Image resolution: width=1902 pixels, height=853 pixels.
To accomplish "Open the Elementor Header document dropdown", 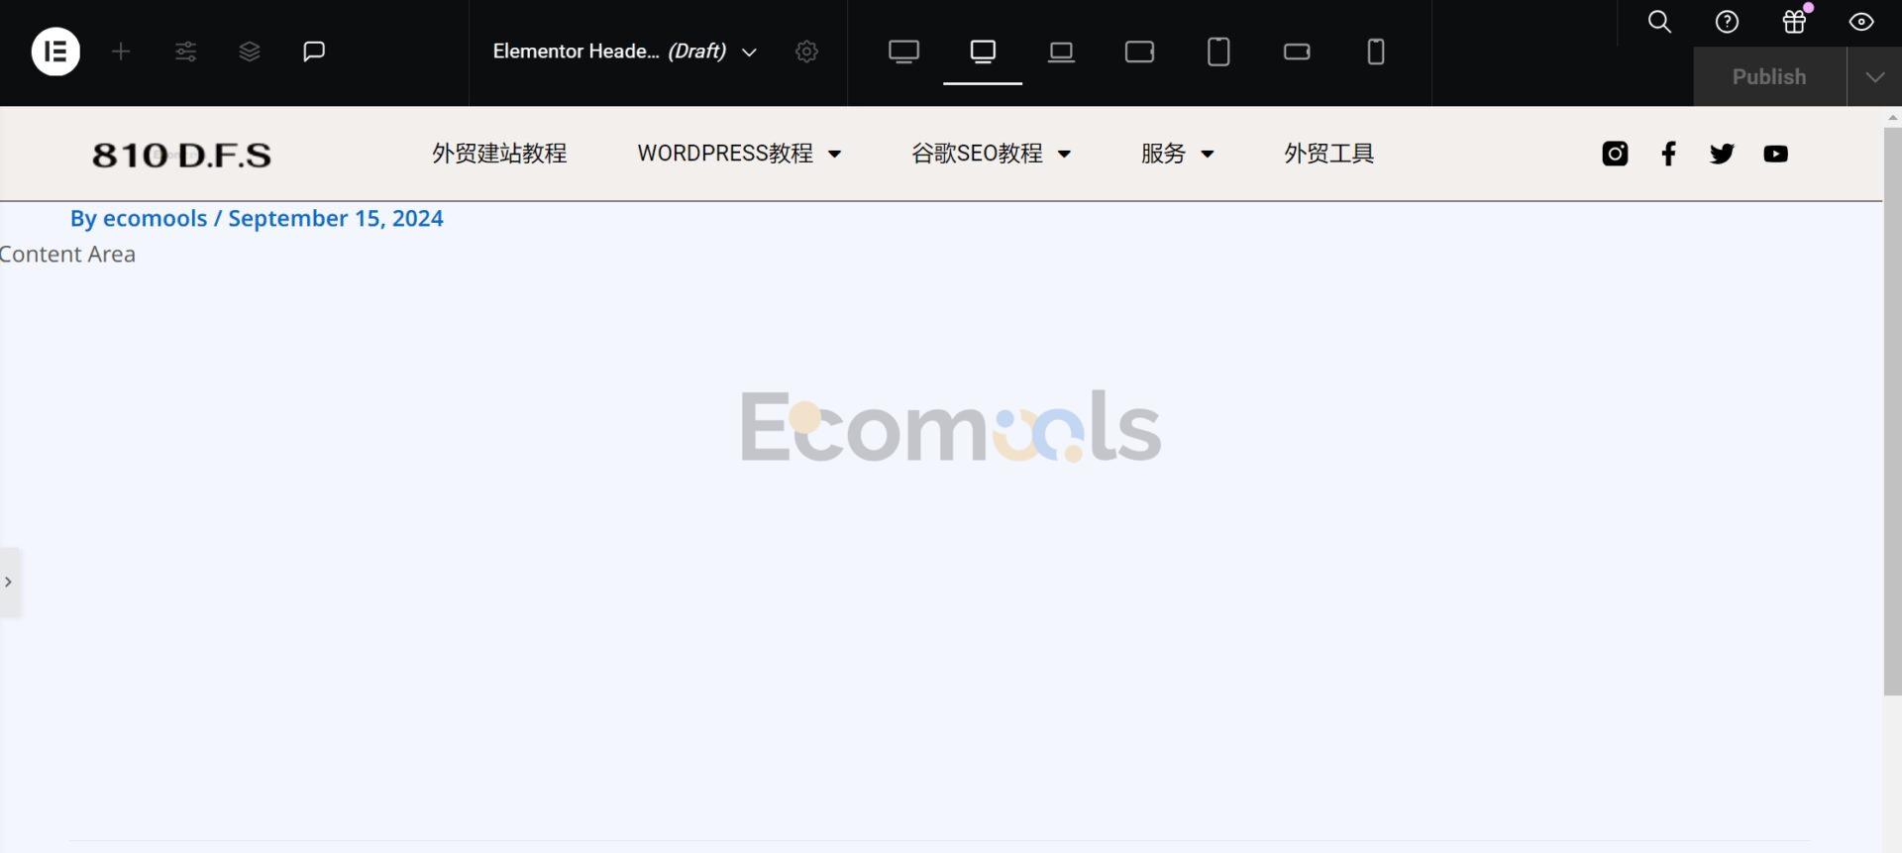I will click(x=624, y=52).
